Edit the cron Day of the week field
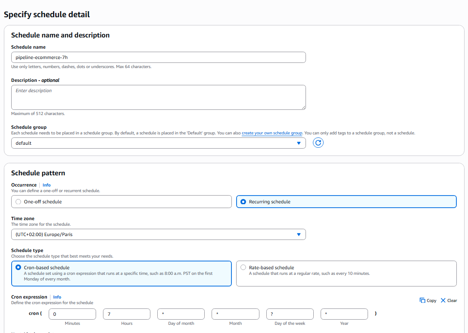The width and height of the screenshot is (468, 333). (x=290, y=314)
